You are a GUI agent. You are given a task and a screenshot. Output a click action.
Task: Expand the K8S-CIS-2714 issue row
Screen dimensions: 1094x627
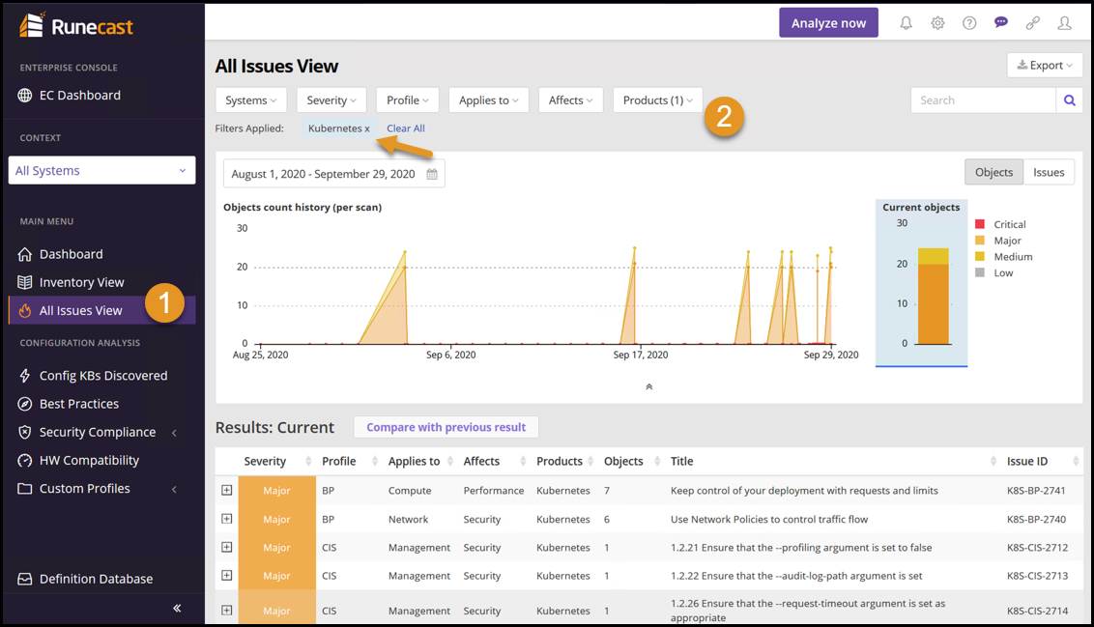coord(227,611)
